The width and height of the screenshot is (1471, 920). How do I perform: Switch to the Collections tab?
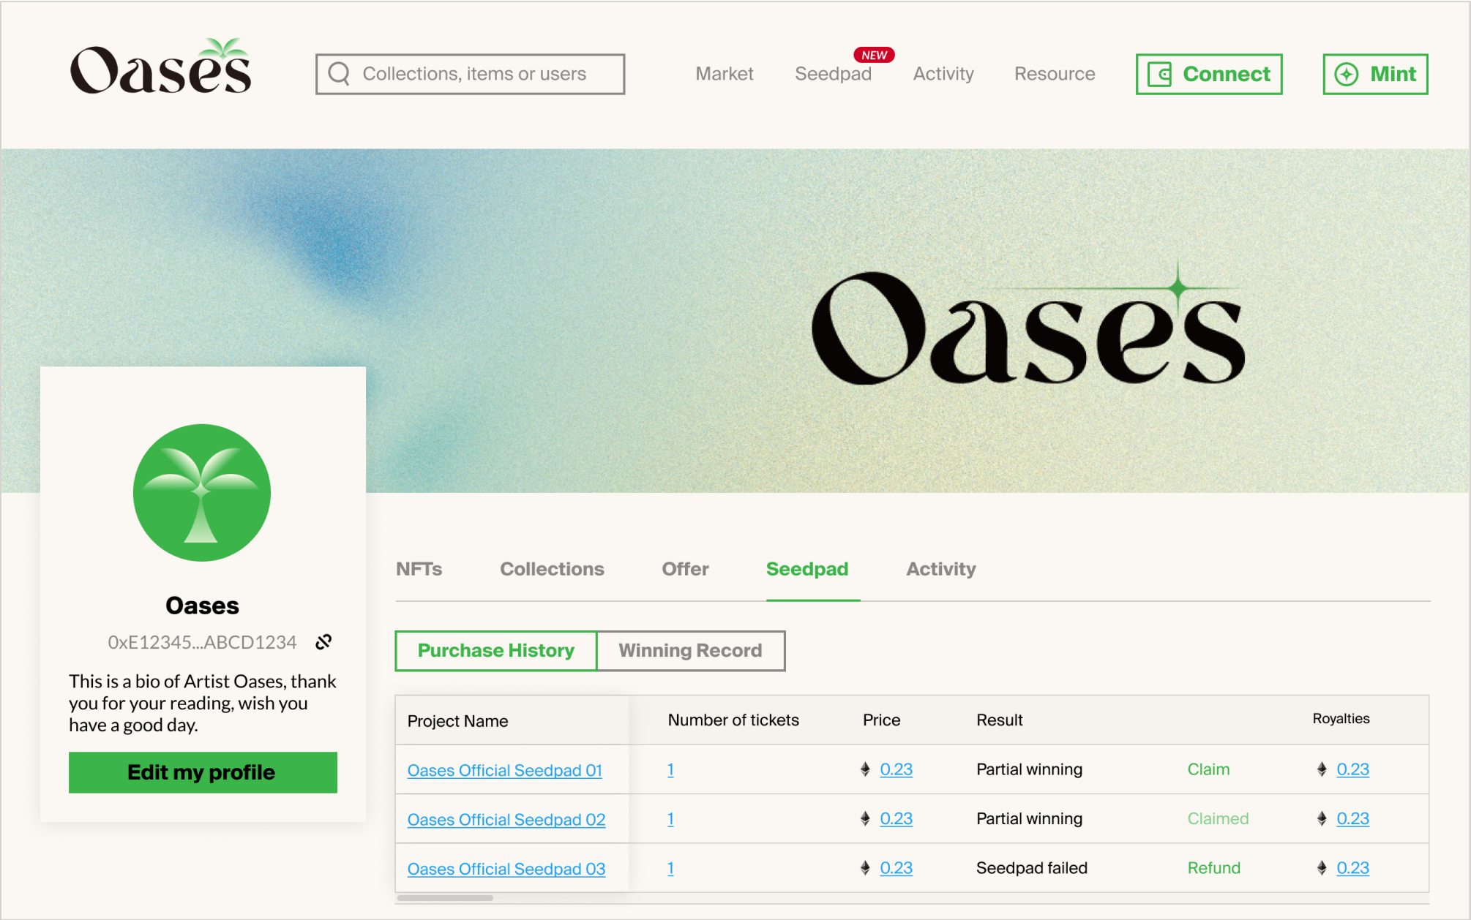[552, 569]
